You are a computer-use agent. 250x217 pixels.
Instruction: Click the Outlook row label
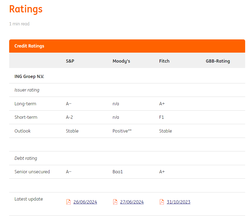coord(23,131)
